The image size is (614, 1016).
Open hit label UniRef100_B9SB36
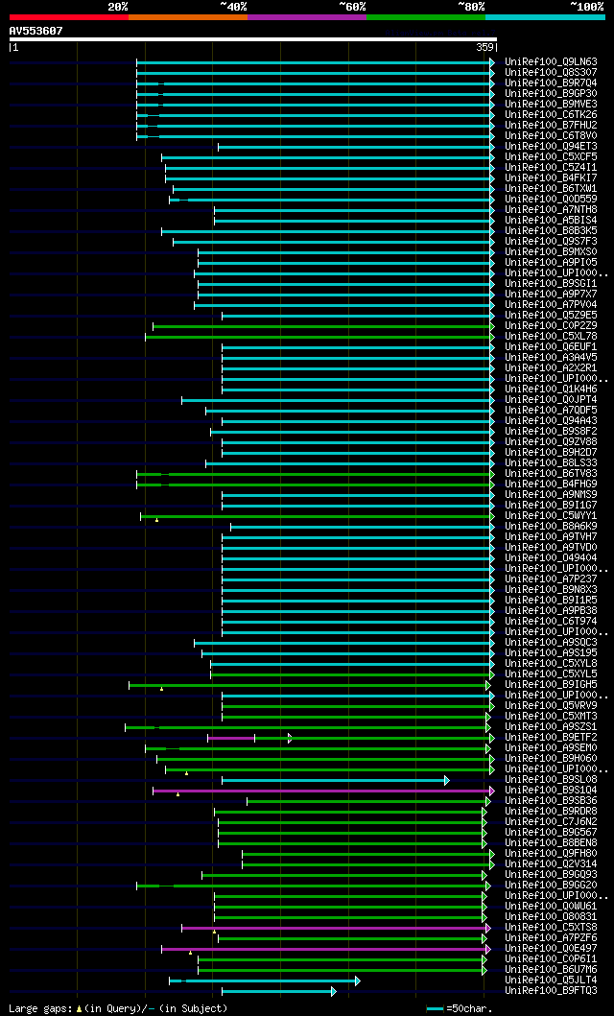552,801
